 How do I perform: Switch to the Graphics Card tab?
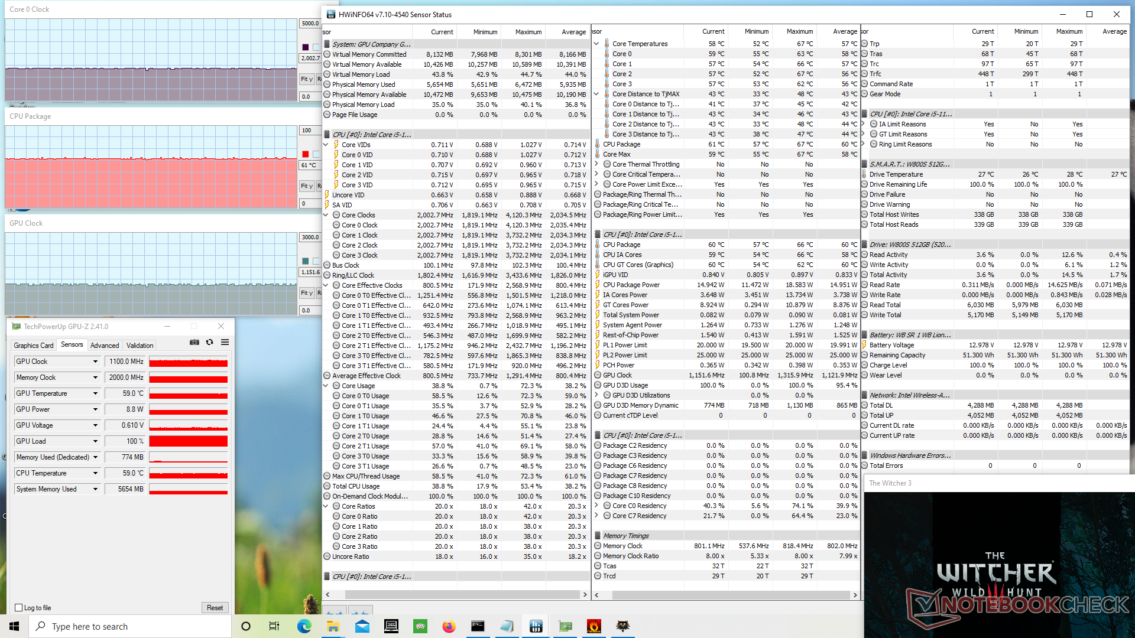point(34,346)
